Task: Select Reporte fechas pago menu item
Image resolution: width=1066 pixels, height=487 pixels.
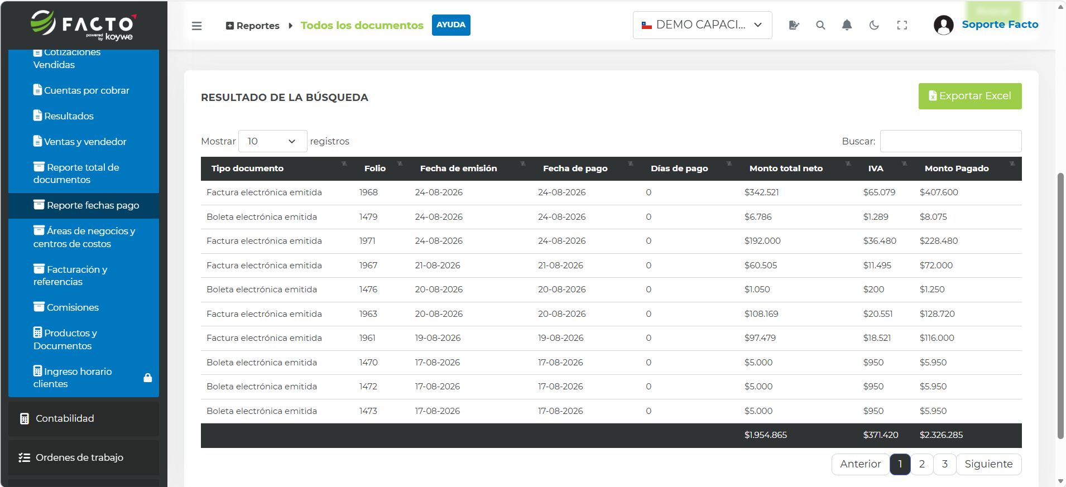Action: pos(84,205)
